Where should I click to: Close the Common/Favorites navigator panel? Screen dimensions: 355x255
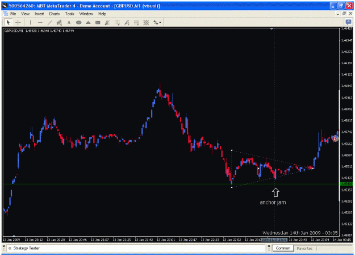click(x=269, y=246)
